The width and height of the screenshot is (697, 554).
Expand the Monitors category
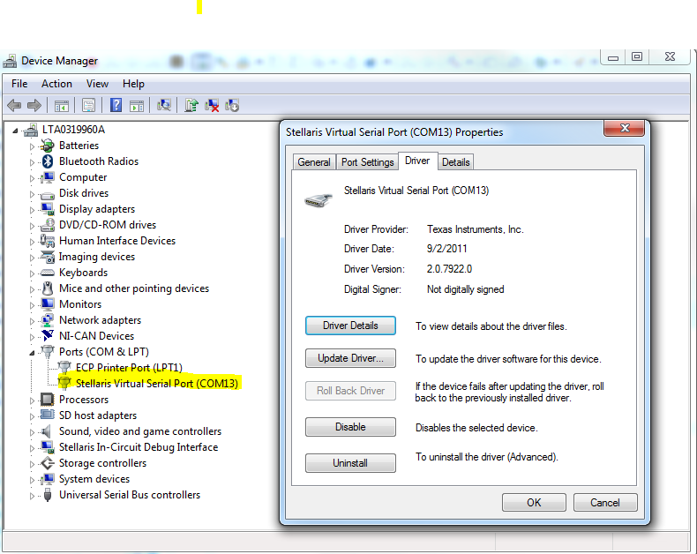(32, 305)
